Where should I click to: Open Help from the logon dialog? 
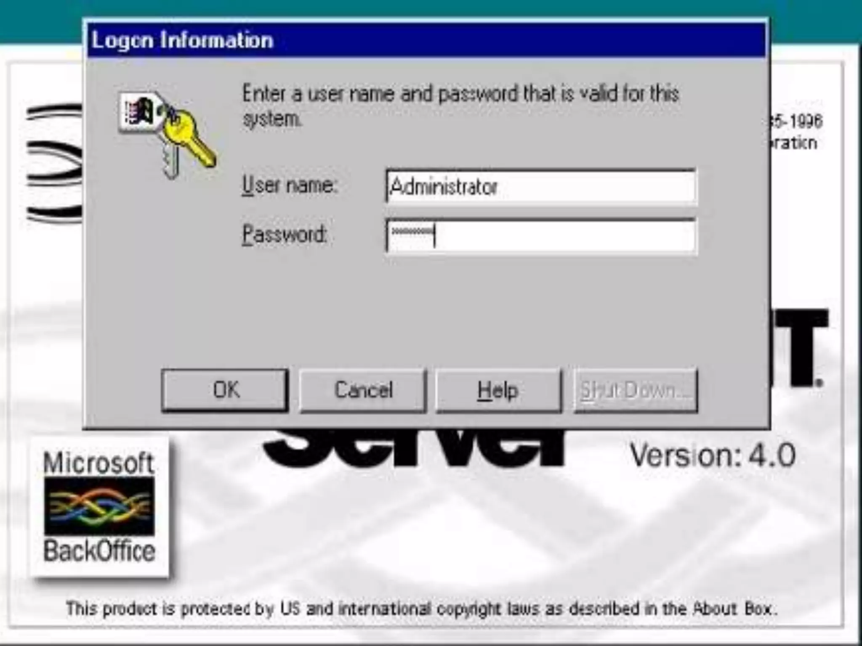498,390
